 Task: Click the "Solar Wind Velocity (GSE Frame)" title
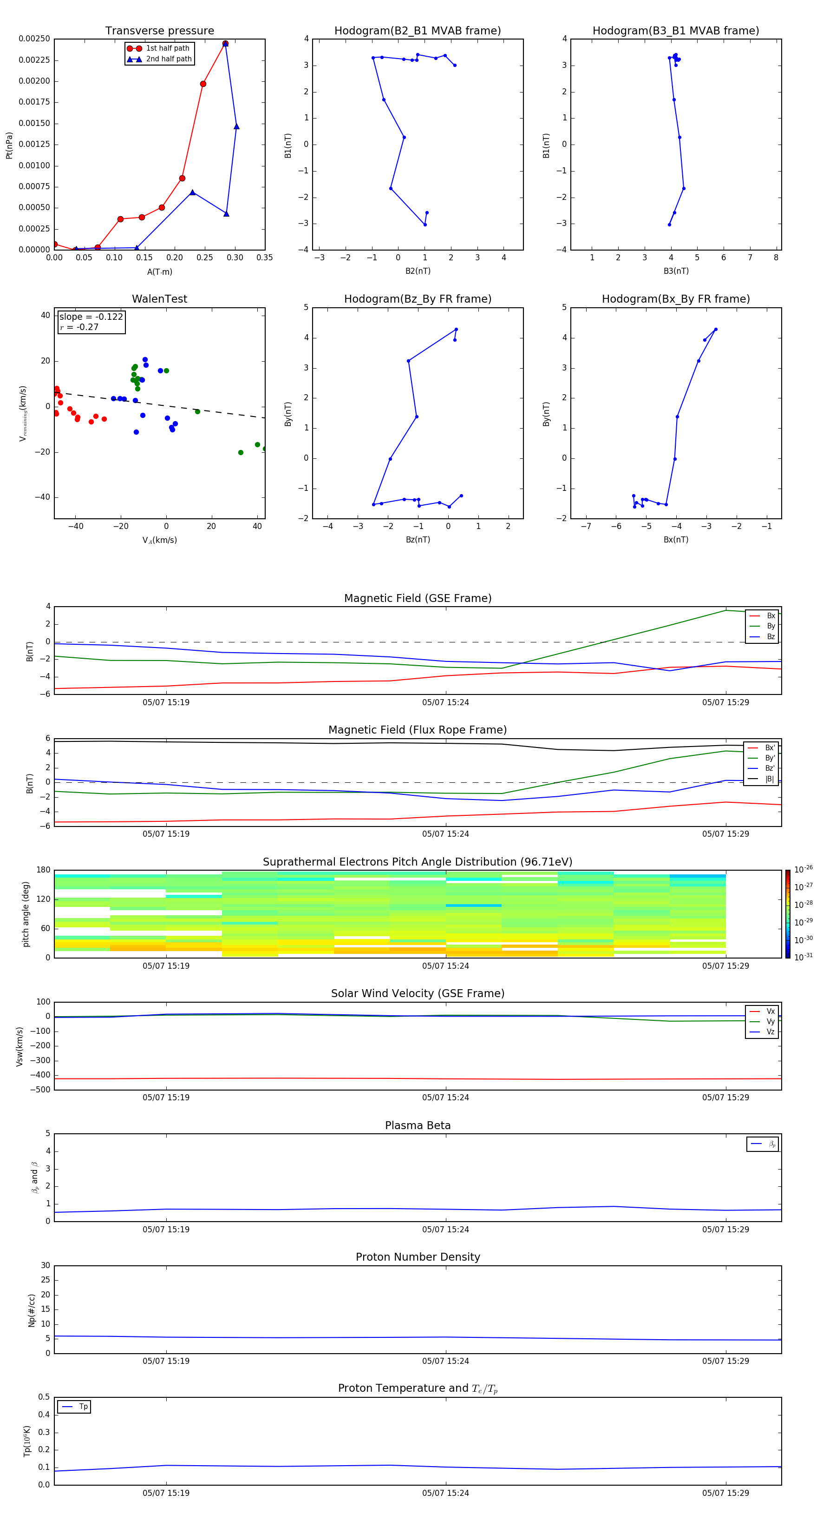click(417, 993)
